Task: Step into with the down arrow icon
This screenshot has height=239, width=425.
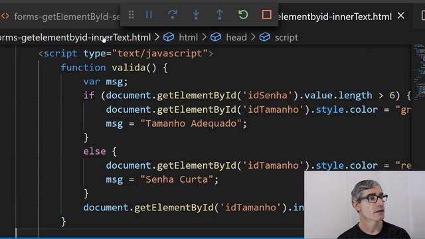Action: pyautogui.click(x=196, y=15)
